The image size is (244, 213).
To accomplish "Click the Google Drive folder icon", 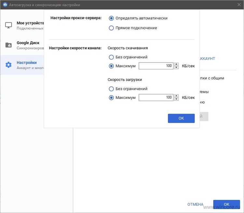I will (x=8, y=45).
